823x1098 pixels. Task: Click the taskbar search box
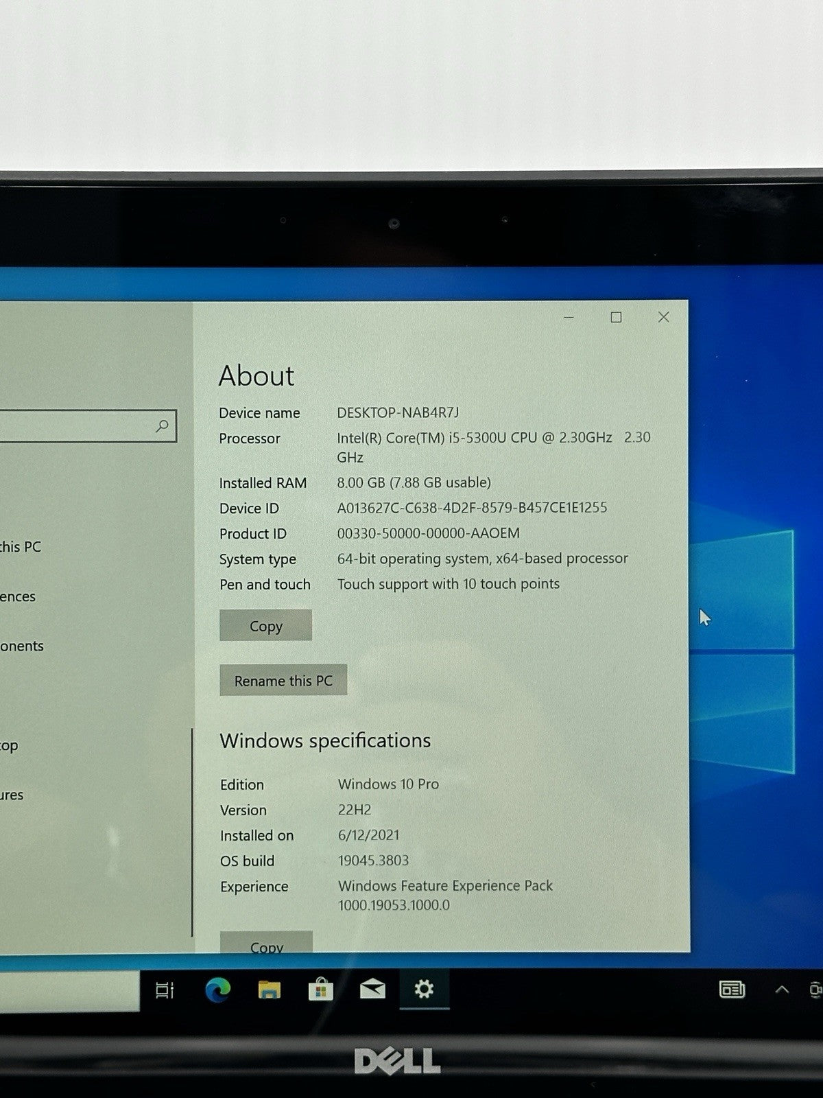69,991
